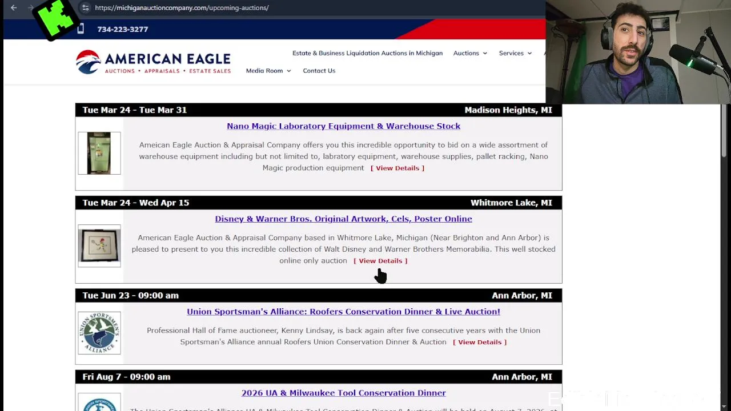Click the date header 'Tue Mar 24 - Tue Mar 31'
The height and width of the screenshot is (411, 731).
(x=134, y=110)
